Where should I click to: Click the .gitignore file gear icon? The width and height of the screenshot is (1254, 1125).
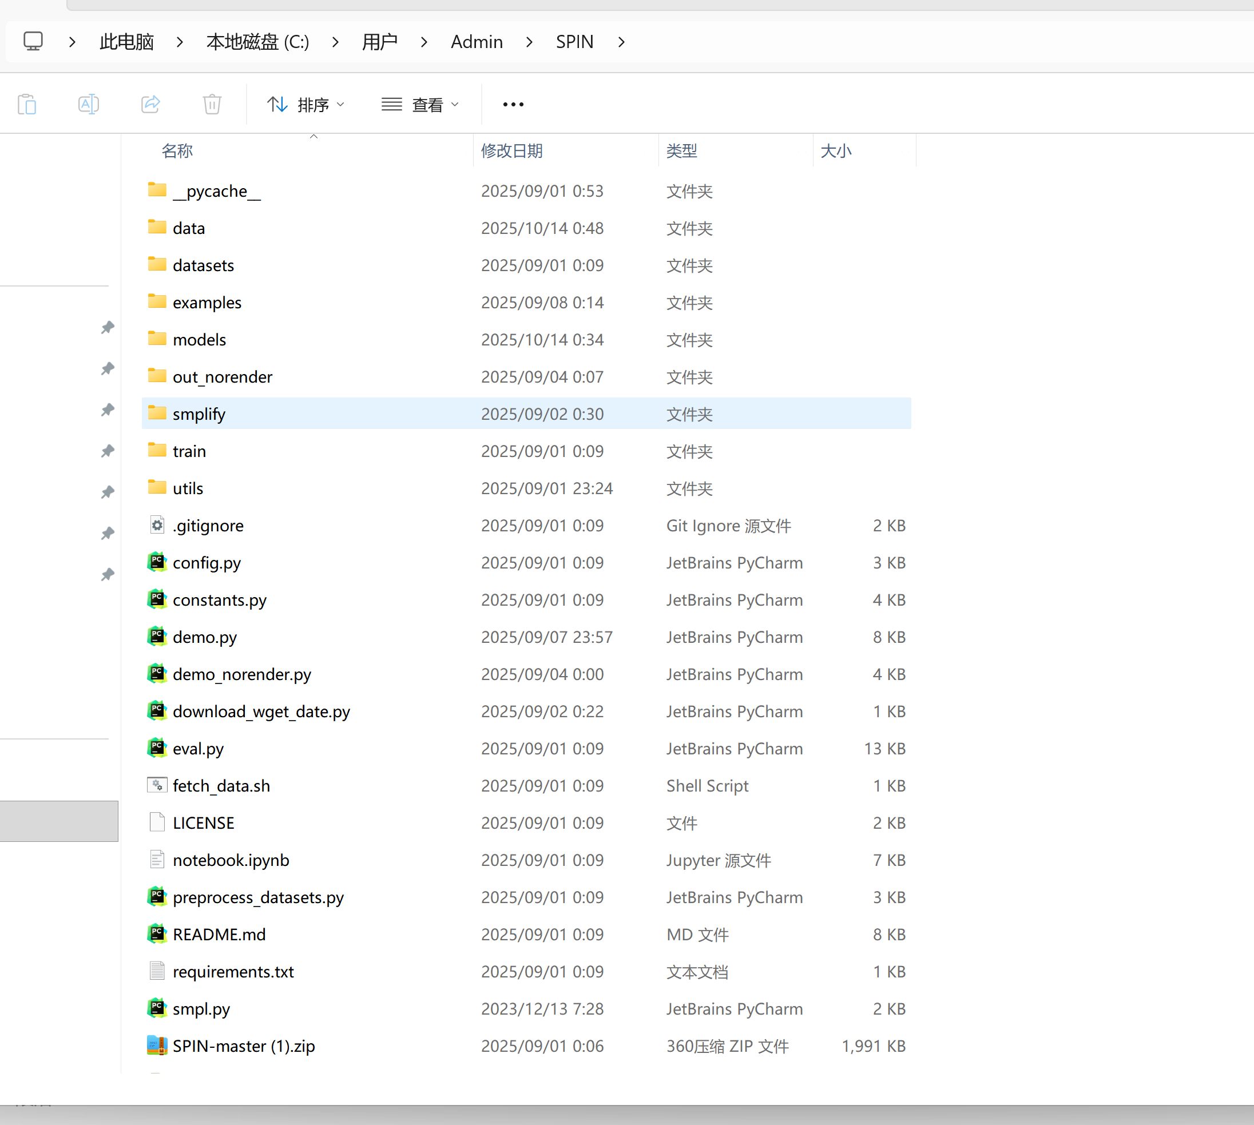[x=157, y=526]
